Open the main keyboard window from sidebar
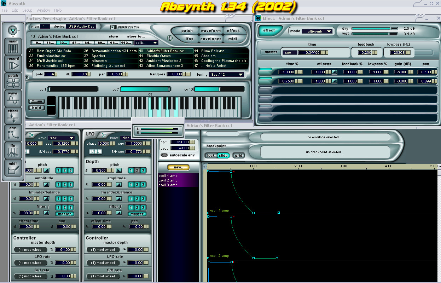The height and width of the screenshot is (283, 441). [x=13, y=46]
